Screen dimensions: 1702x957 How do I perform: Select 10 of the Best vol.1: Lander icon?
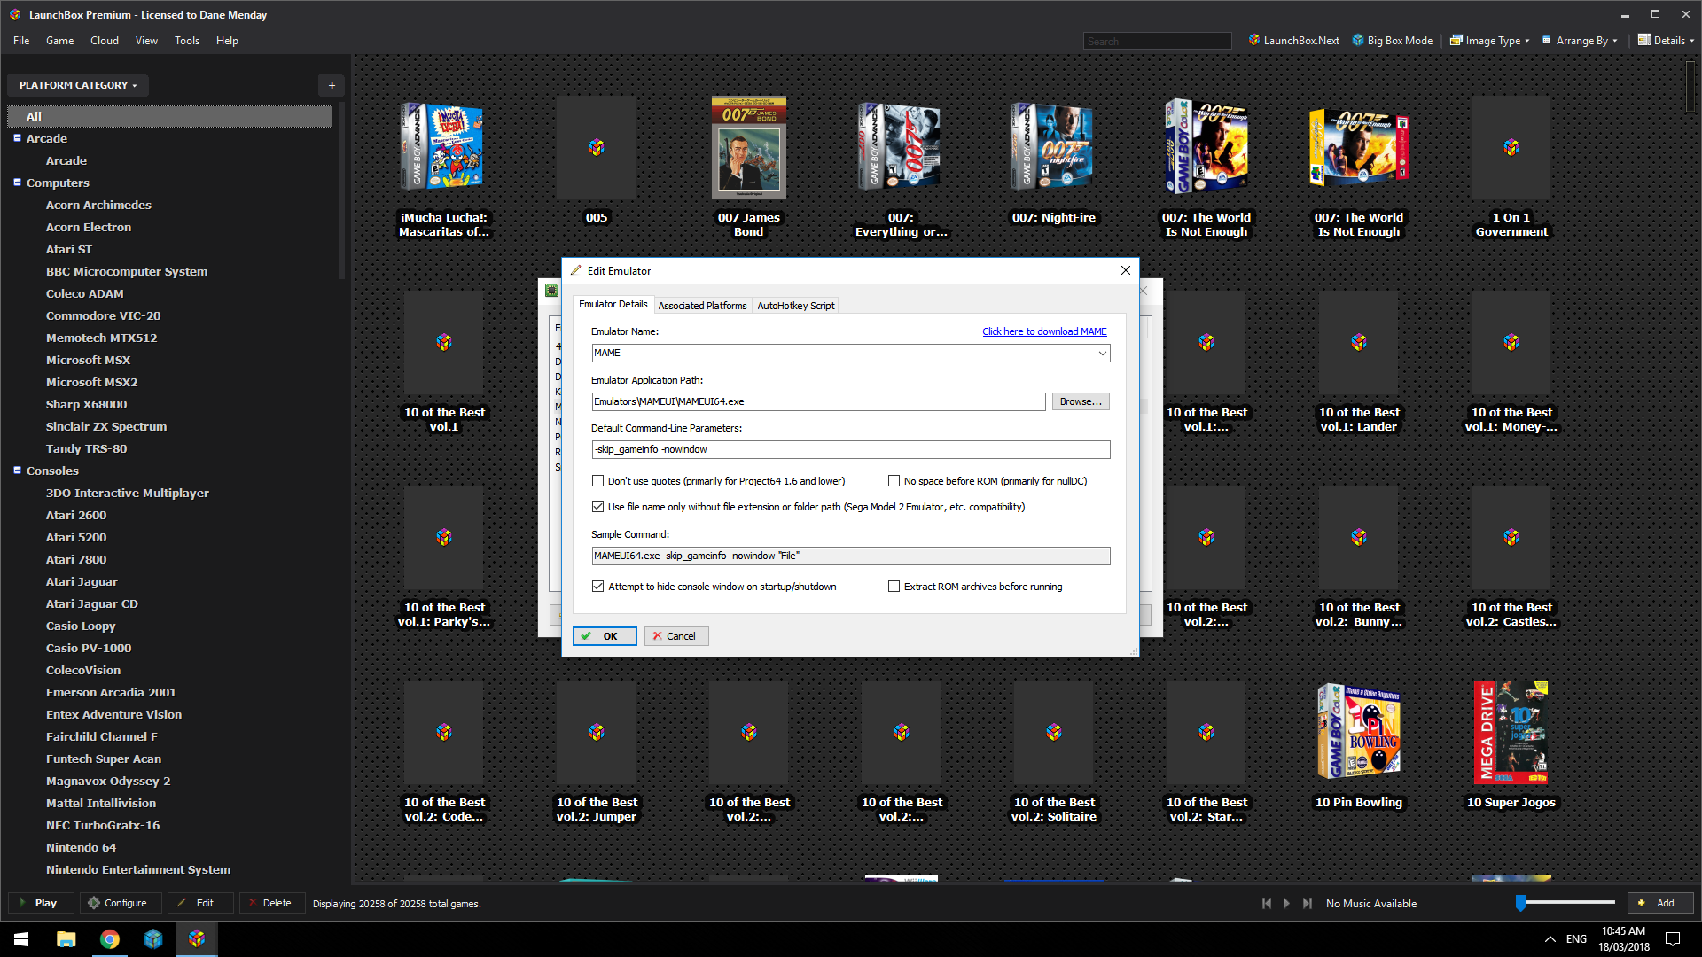click(x=1358, y=342)
